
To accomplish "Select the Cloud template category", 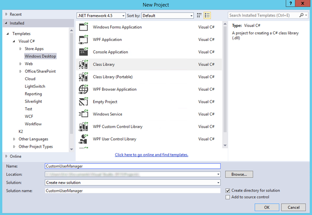I will pos(30,79).
